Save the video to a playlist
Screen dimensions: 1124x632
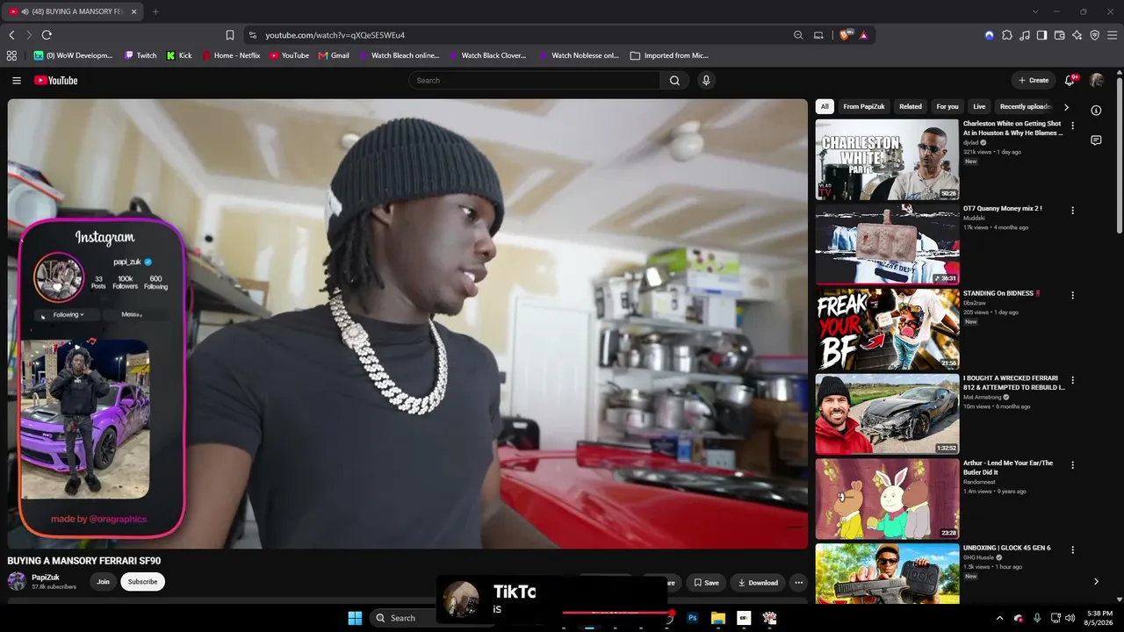706,583
